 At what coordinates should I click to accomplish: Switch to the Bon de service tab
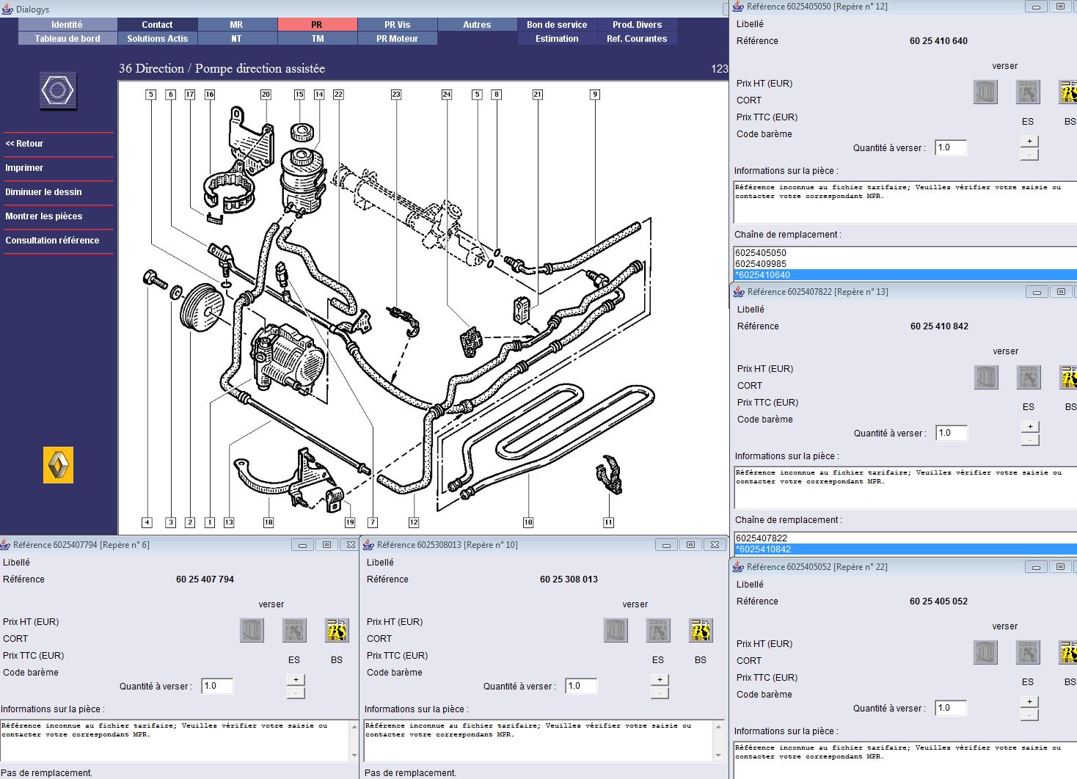click(557, 25)
